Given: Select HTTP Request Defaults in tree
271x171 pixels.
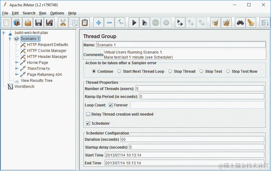Looking at the screenshot, I should [47, 45].
